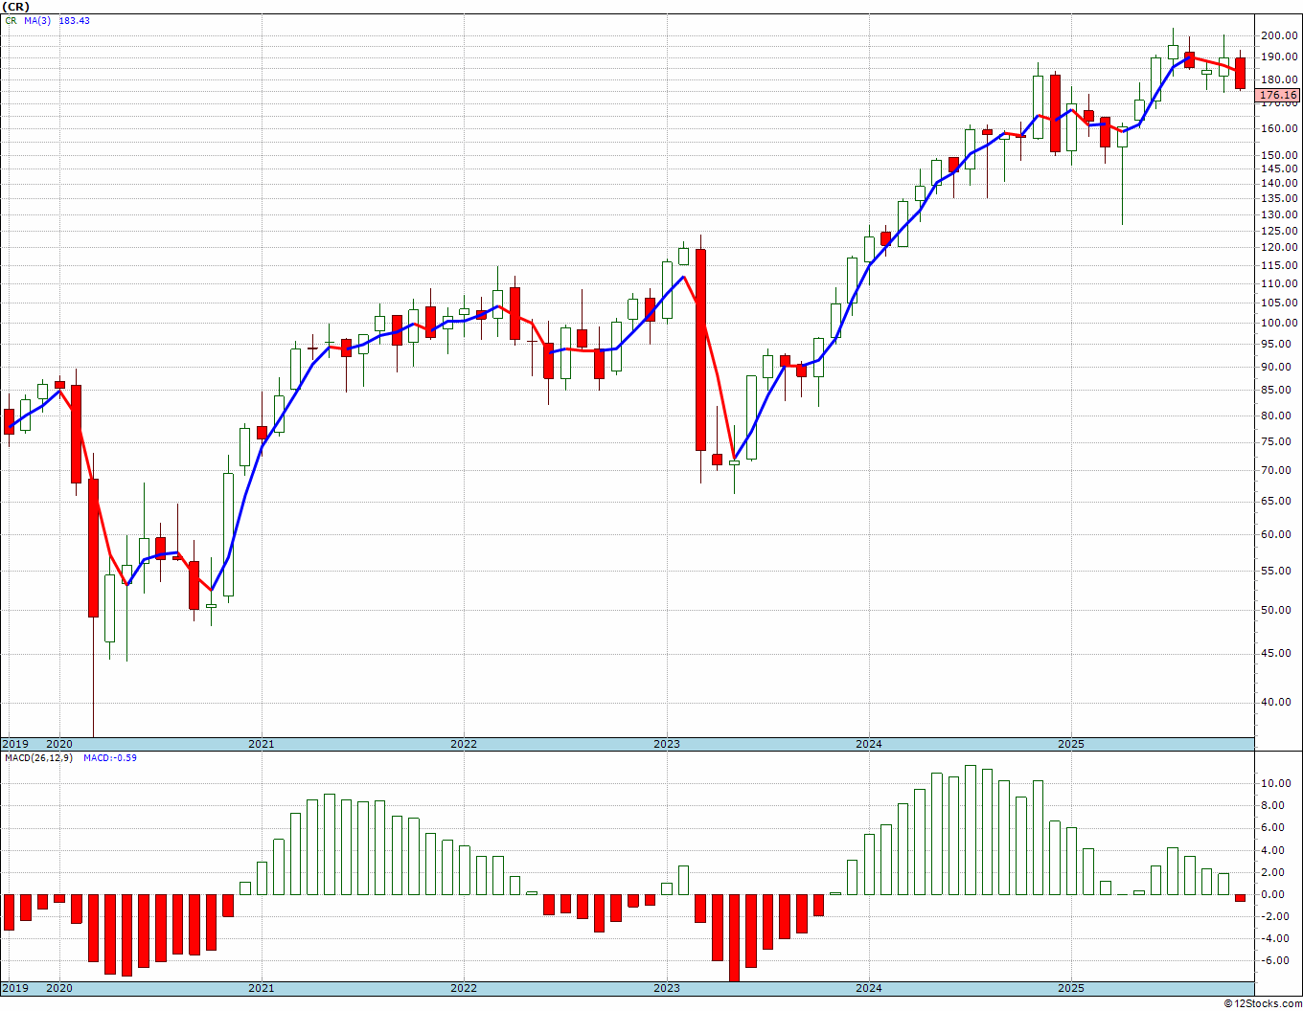
Task: Click the MACD:-0.59 value label
Action: (110, 757)
